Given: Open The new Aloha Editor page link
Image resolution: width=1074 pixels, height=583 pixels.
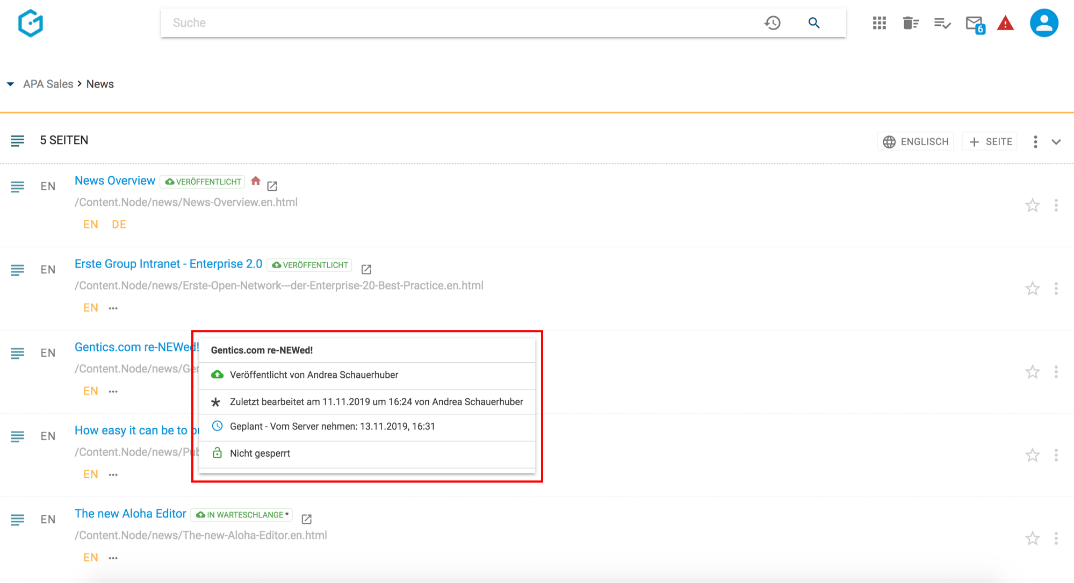Looking at the screenshot, I should [131, 514].
